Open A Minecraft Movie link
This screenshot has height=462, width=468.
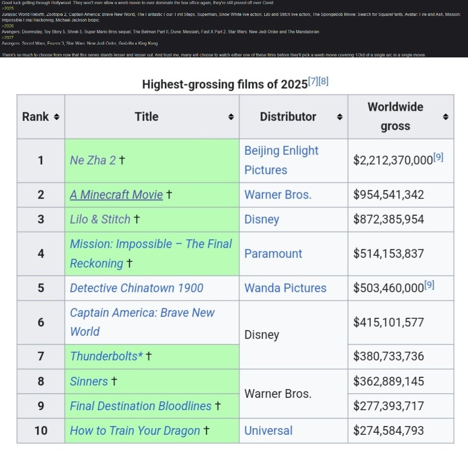point(116,194)
